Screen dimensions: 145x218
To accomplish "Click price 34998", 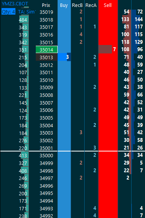I will click(x=46, y=171).
